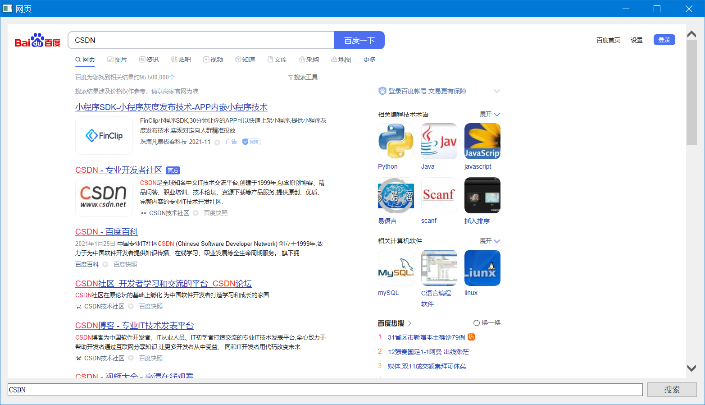Viewport: 705px width, 405px height.
Task: Open the Java logo thumbnail
Action: tap(439, 141)
